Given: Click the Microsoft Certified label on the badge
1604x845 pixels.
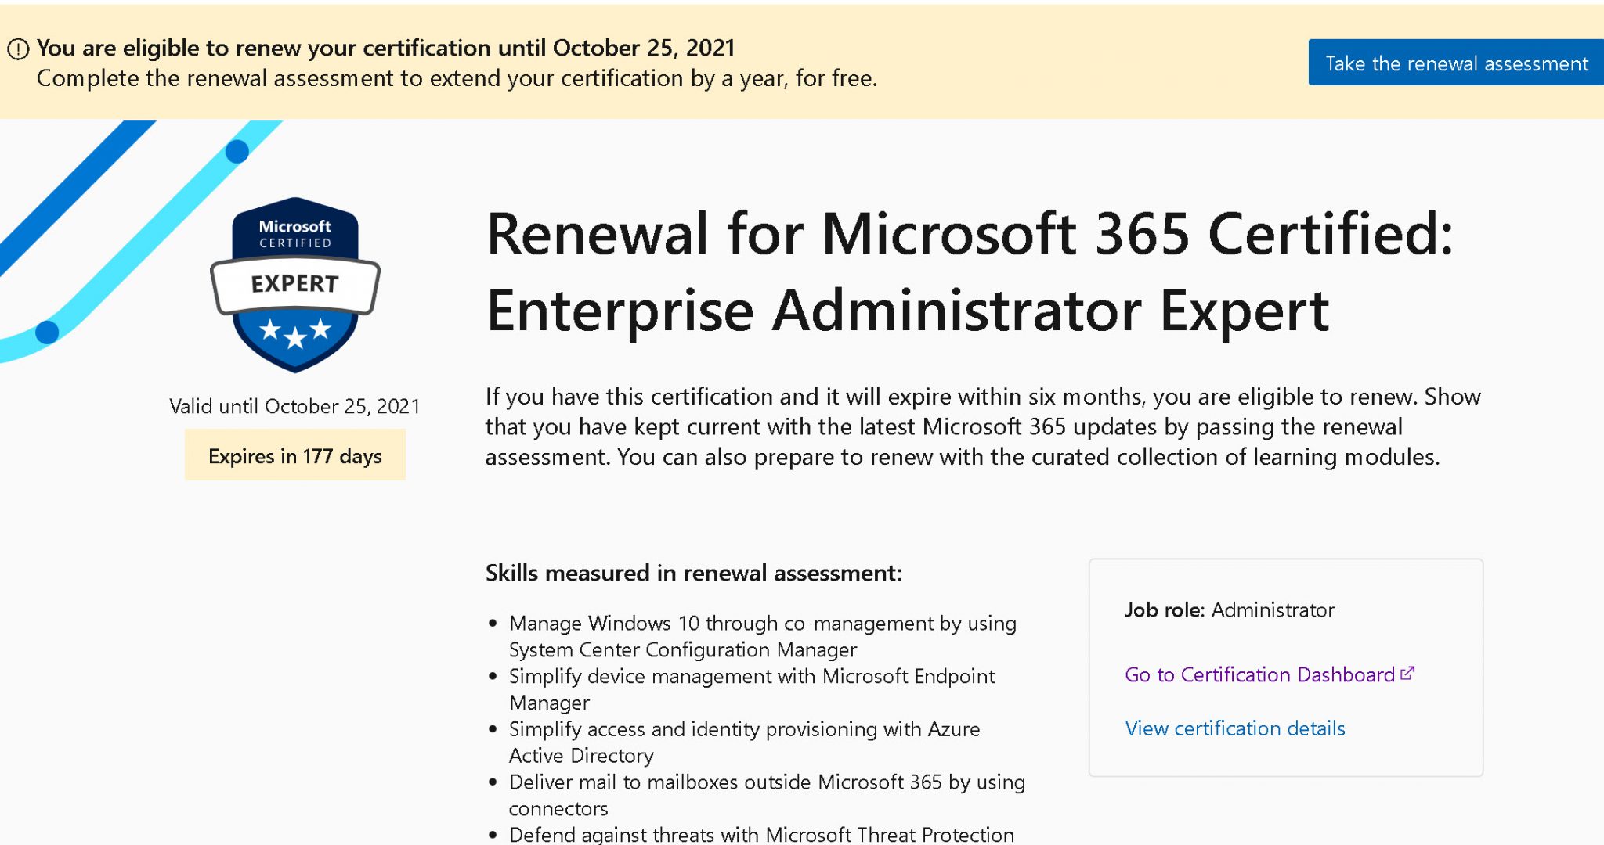Looking at the screenshot, I should (x=294, y=232).
